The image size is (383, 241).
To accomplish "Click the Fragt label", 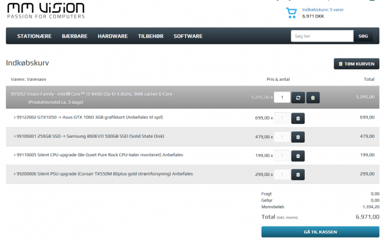I will (x=266, y=193).
